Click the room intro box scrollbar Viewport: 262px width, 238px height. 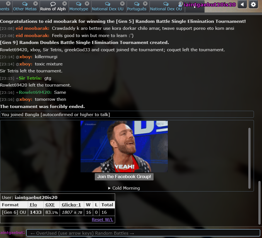pos(249,158)
